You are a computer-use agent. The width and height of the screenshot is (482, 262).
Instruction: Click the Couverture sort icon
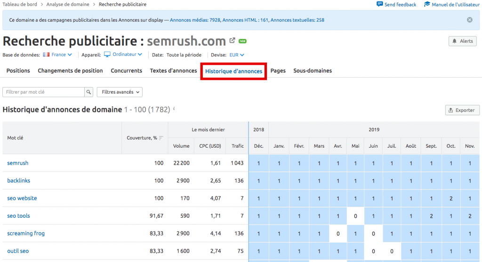click(161, 138)
